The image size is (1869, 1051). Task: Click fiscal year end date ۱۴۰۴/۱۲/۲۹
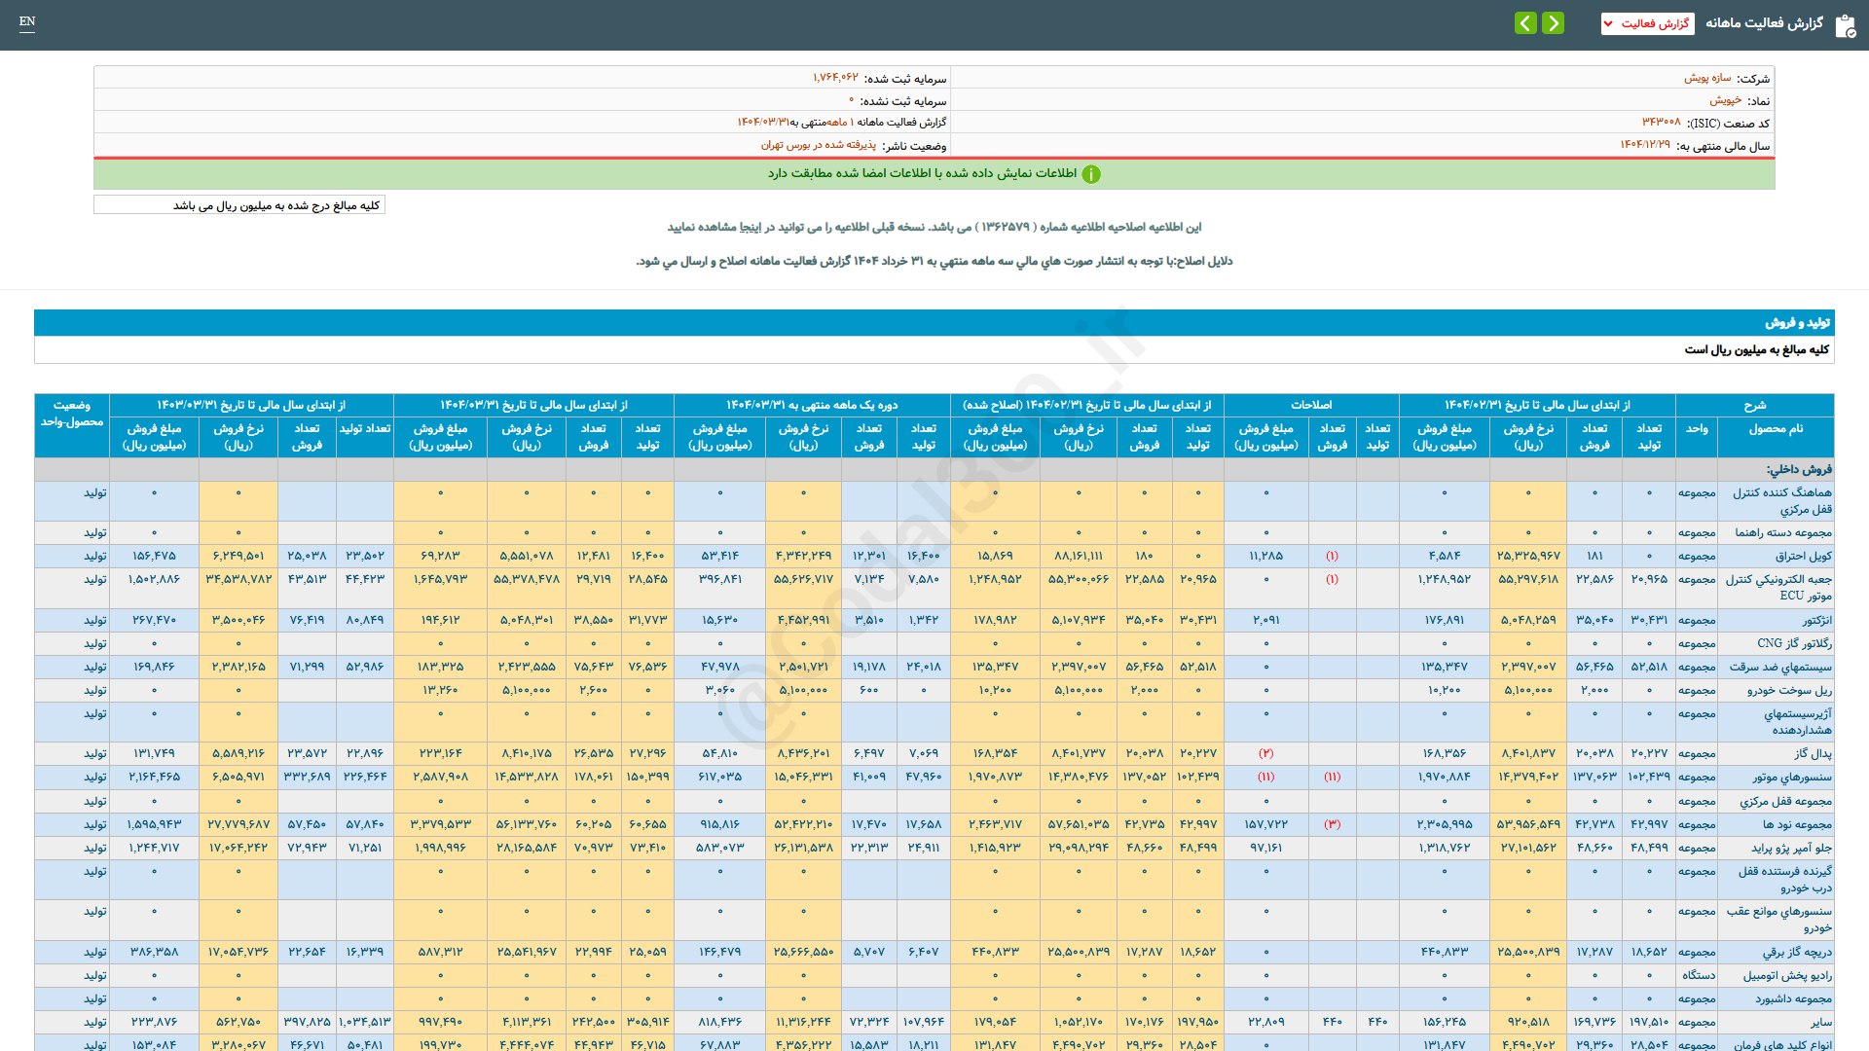(1645, 145)
